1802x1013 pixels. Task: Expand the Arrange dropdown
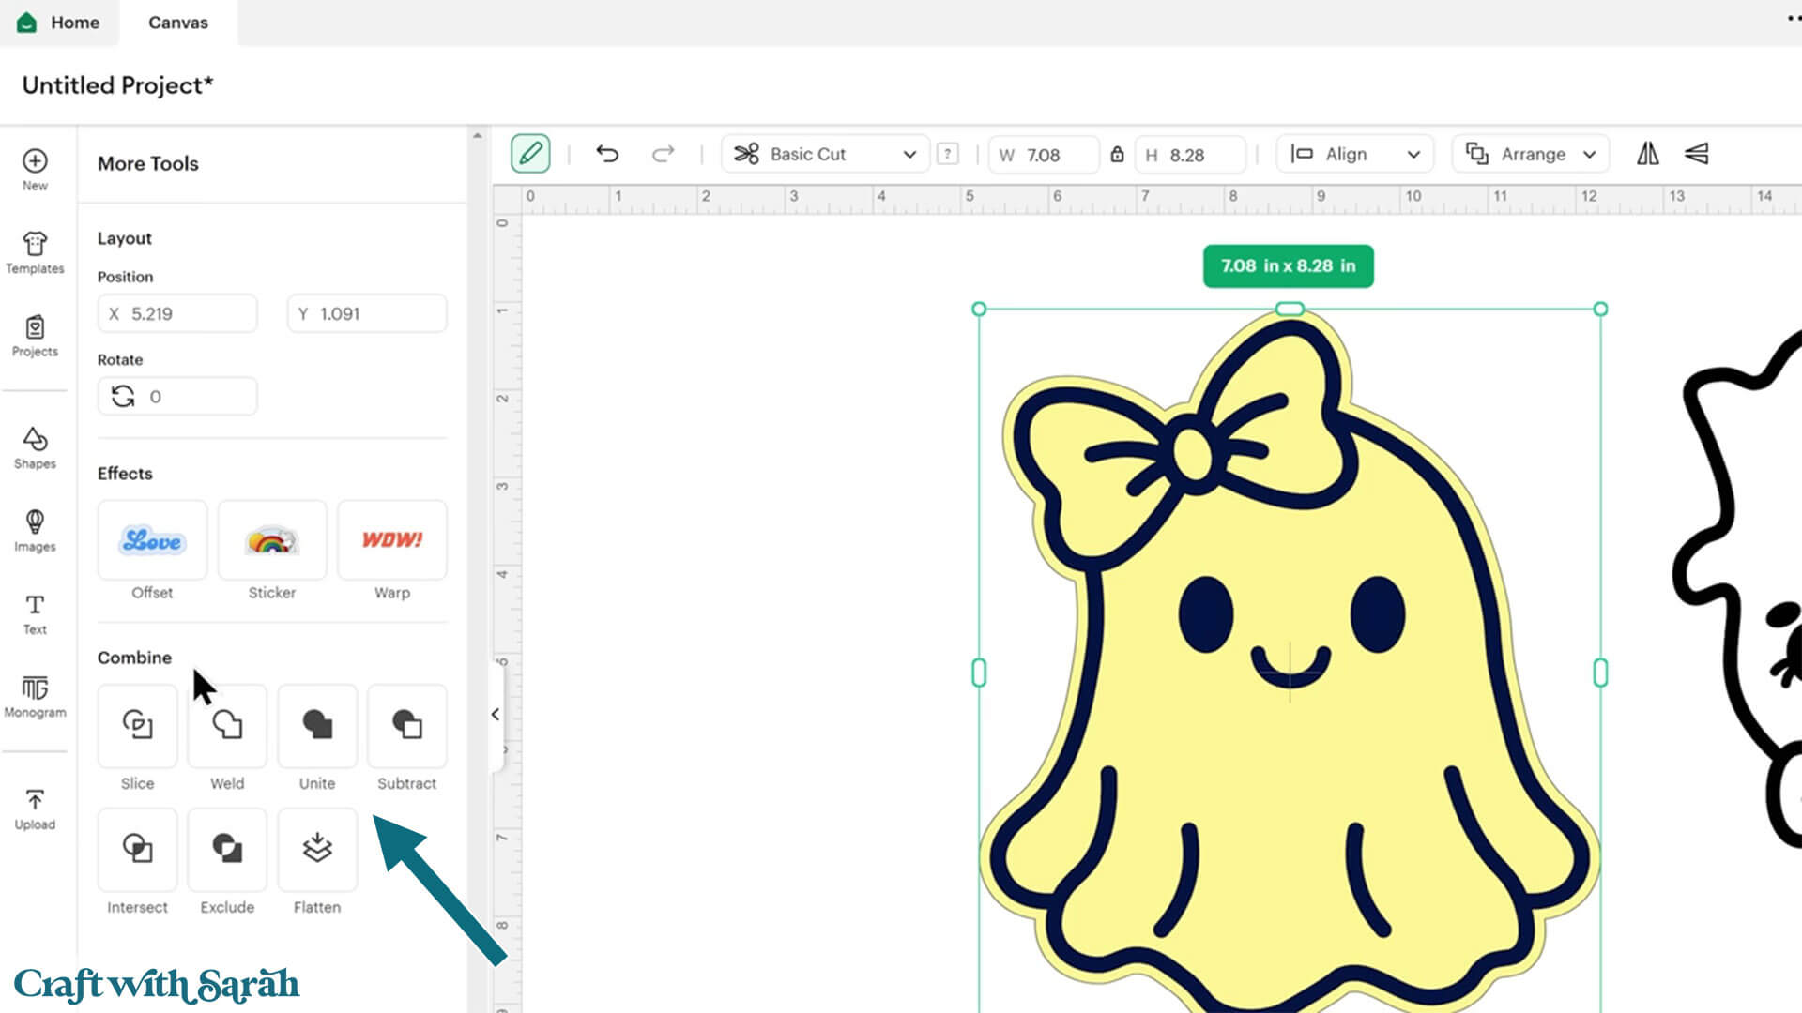coord(1531,154)
